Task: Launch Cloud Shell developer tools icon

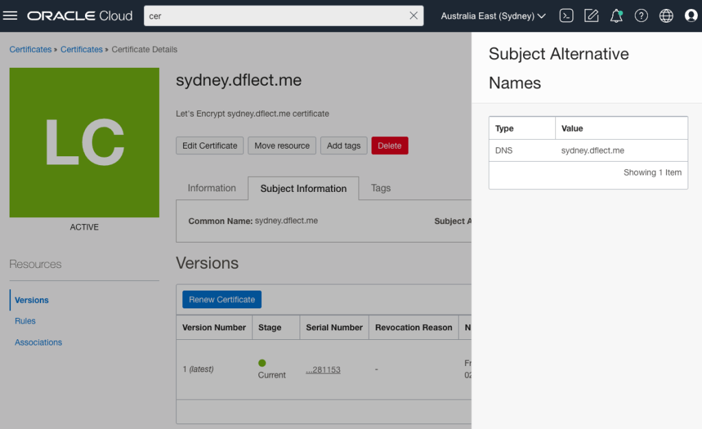Action: tap(566, 16)
